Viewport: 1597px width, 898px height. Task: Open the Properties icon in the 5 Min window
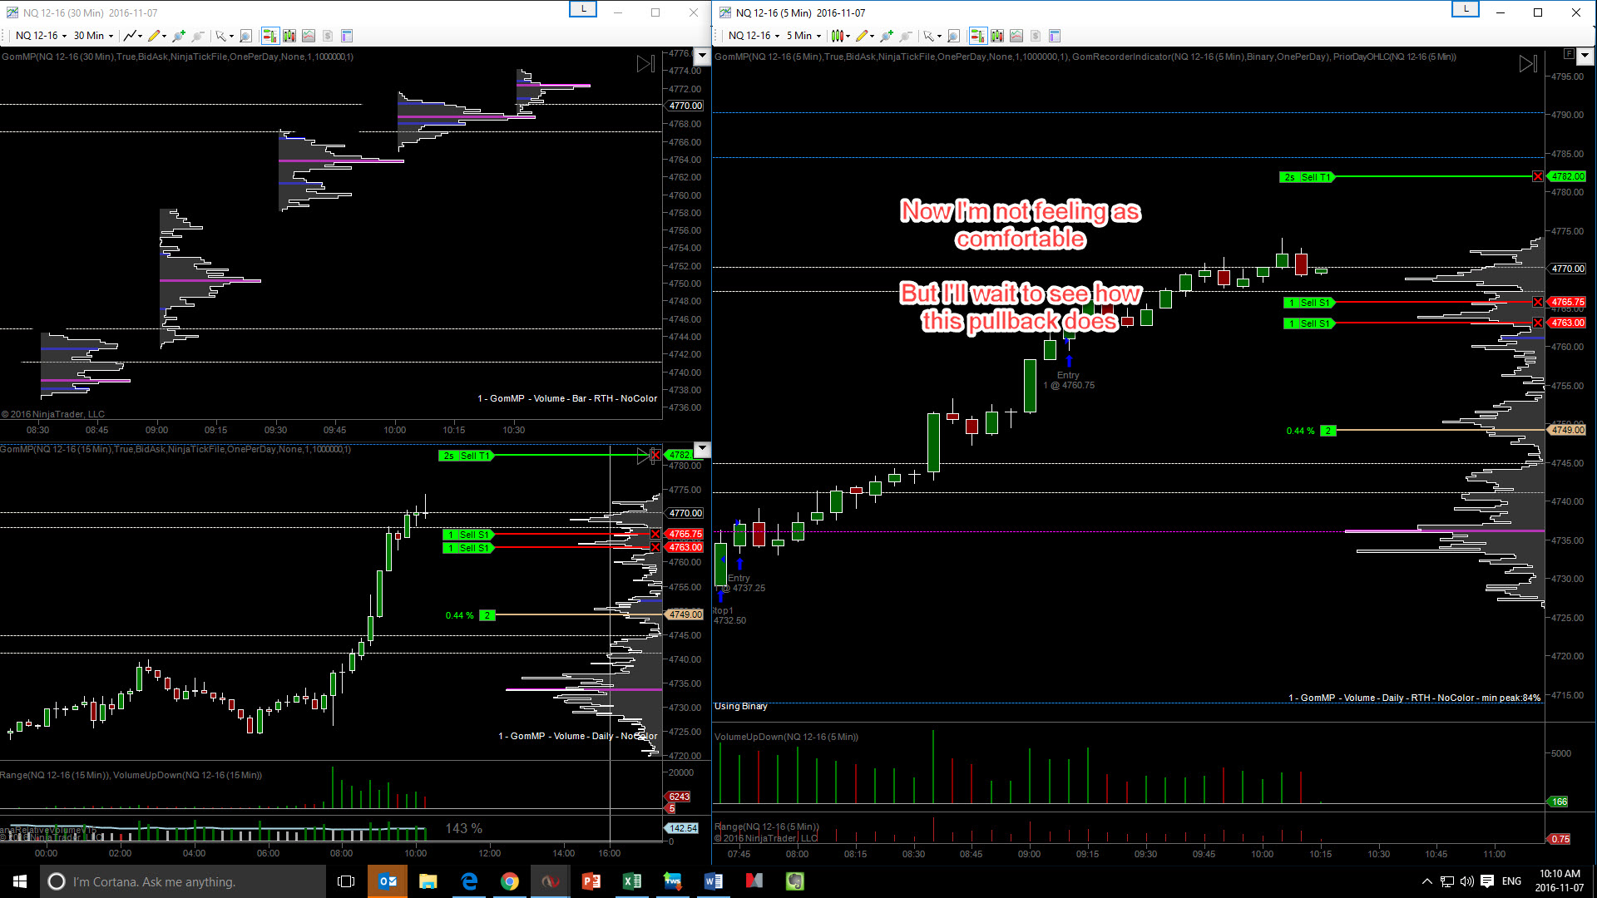1055,36
